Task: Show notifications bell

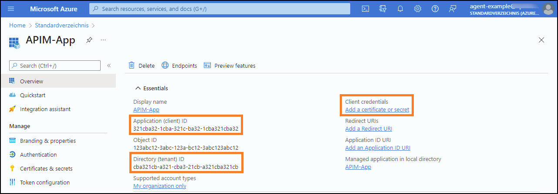Action: point(400,9)
